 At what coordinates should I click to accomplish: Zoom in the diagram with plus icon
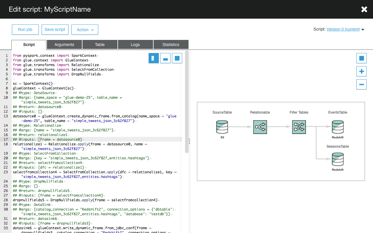pos(361,71)
